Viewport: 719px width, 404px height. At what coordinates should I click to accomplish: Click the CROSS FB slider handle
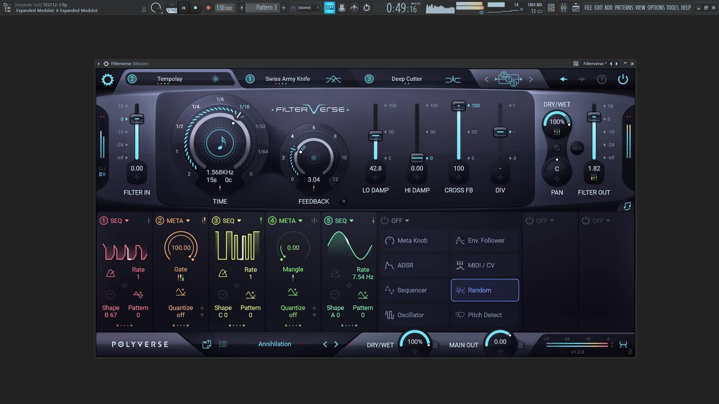(459, 106)
